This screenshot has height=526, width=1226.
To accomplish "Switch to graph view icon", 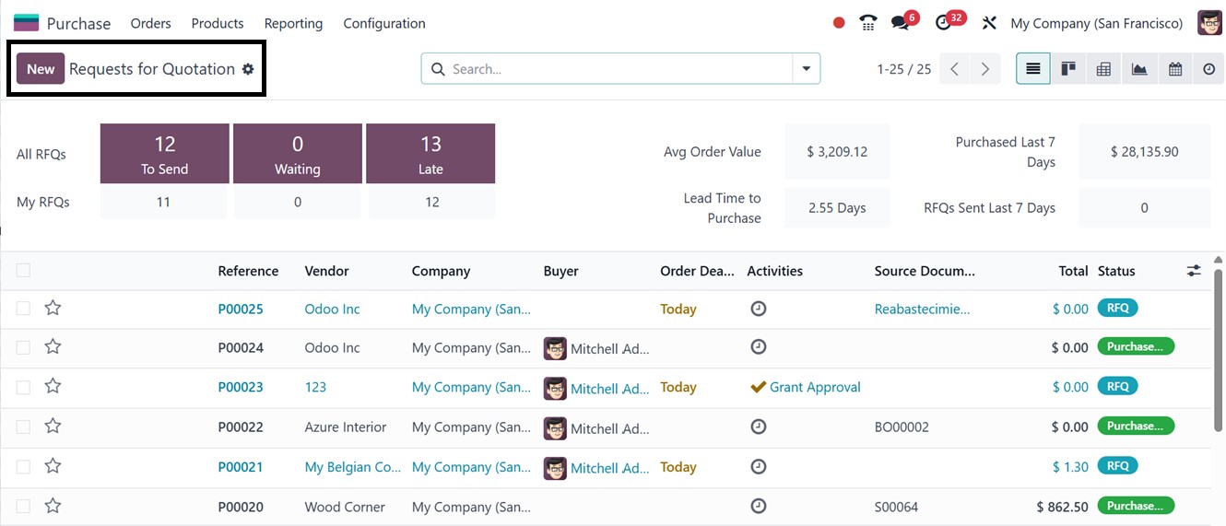I will [x=1139, y=69].
